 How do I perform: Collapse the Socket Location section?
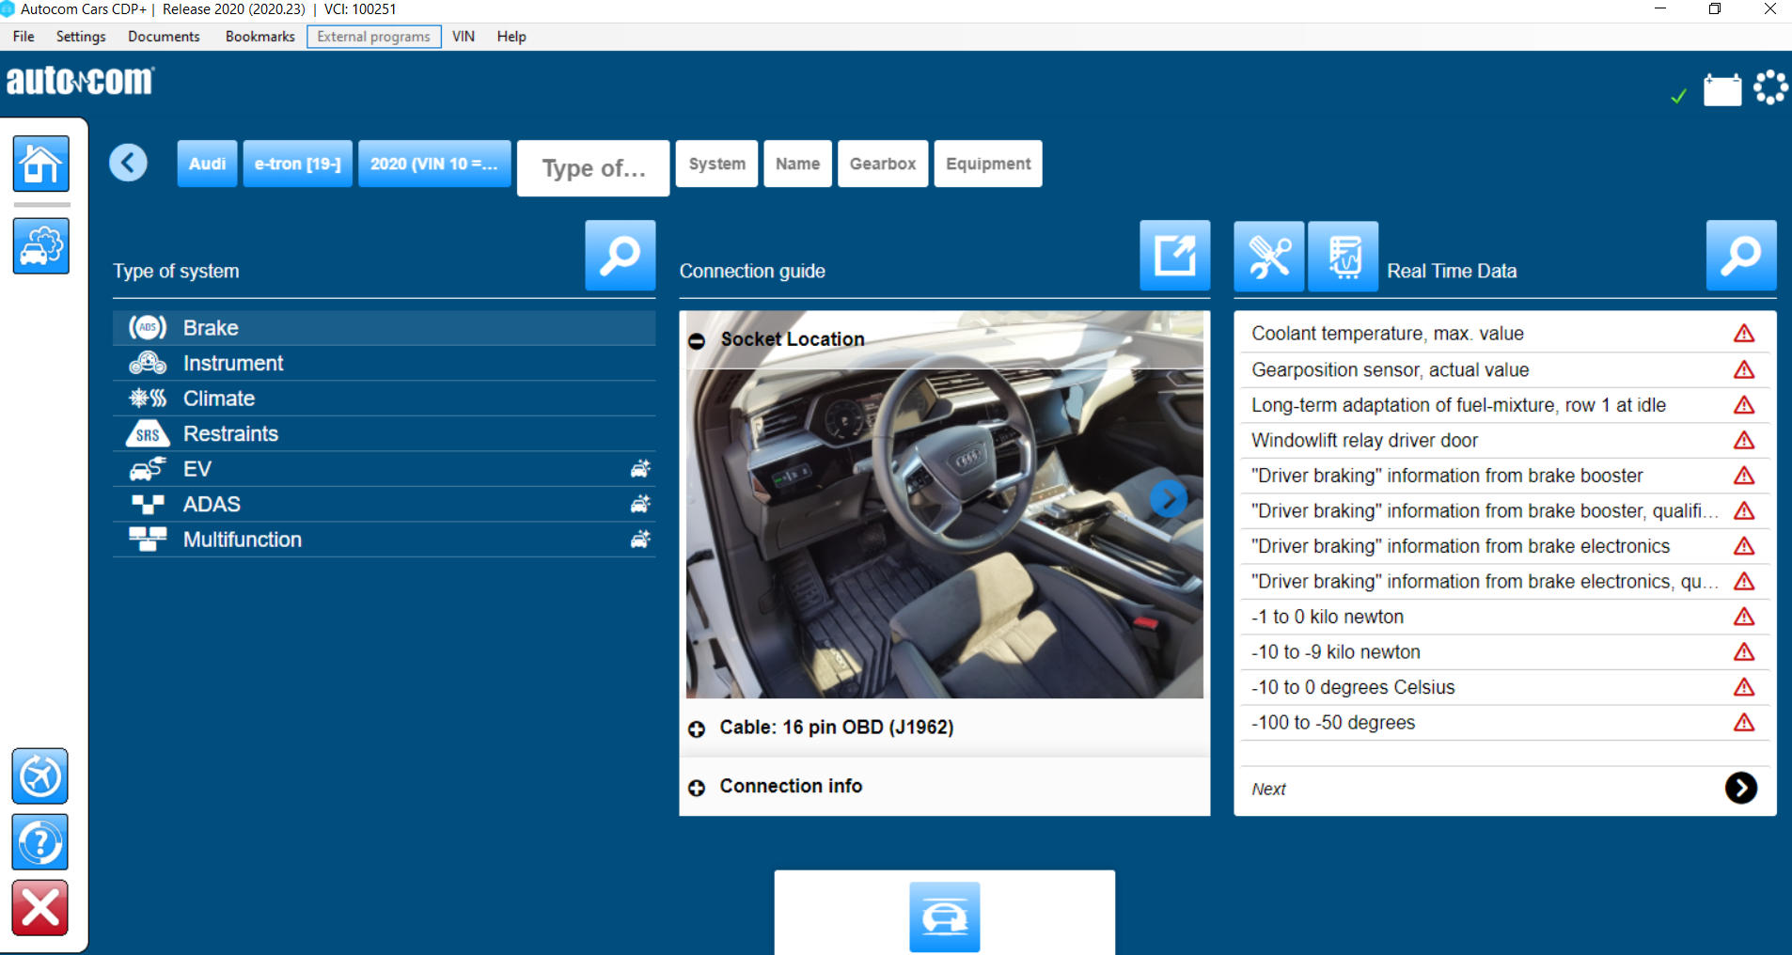point(697,339)
